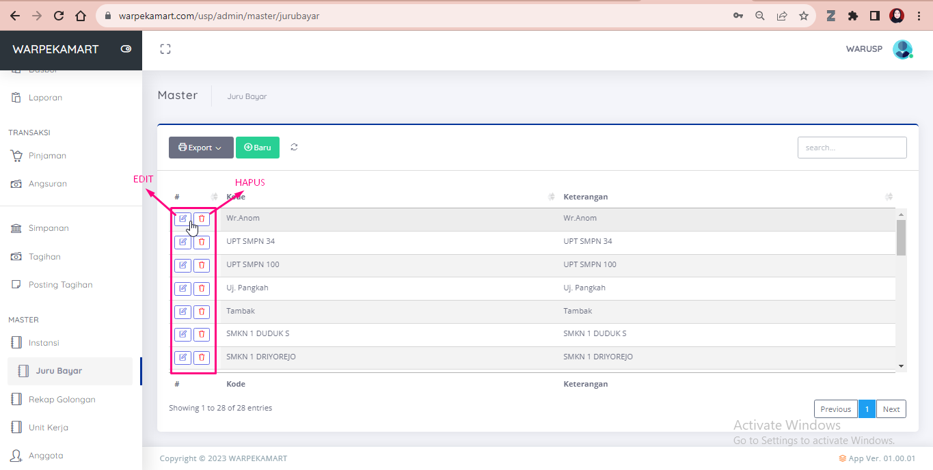933x470 pixels.
Task: Open the browser profile avatar
Action: [897, 16]
